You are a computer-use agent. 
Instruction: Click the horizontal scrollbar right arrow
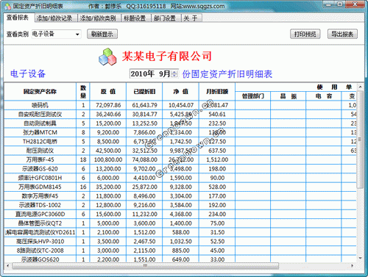click(x=353, y=265)
